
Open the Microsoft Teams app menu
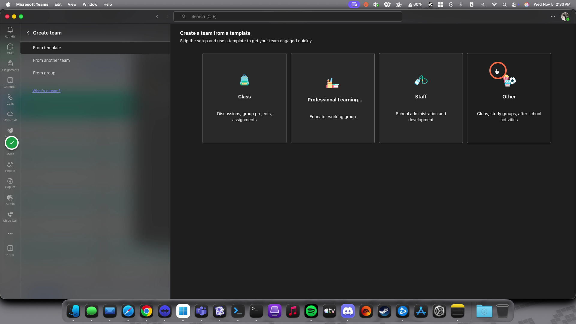32,4
